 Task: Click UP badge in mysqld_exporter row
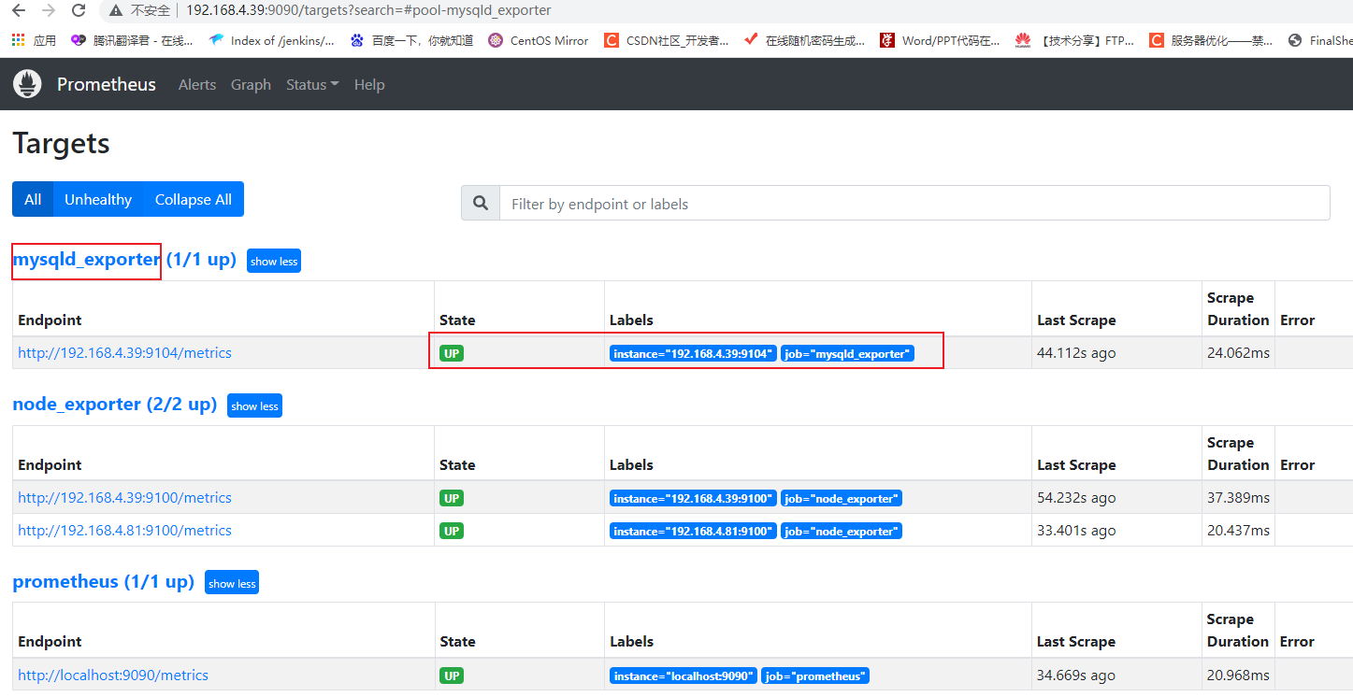(x=452, y=354)
